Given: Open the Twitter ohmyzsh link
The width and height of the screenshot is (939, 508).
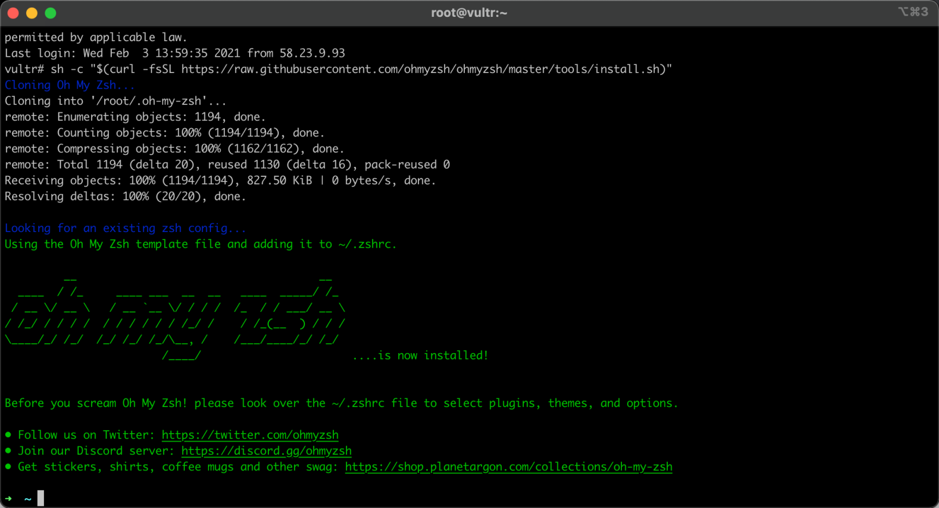Looking at the screenshot, I should [250, 435].
